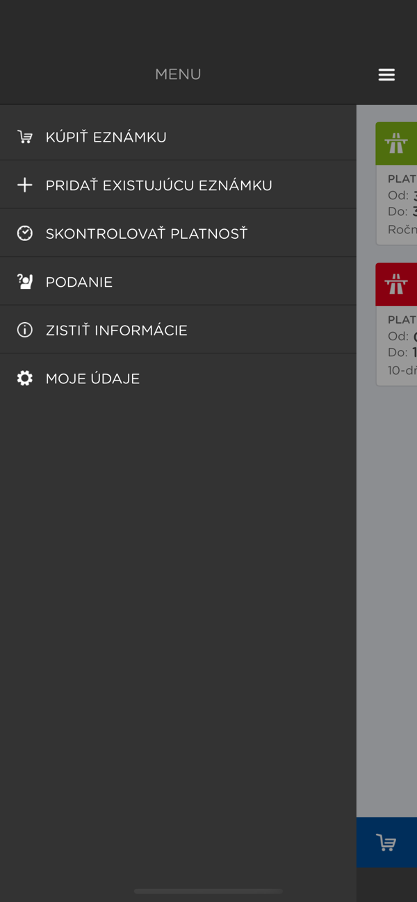This screenshot has width=417, height=902.
Task: Choose the Skontrolovať platnosť menu entry
Action: point(147,234)
